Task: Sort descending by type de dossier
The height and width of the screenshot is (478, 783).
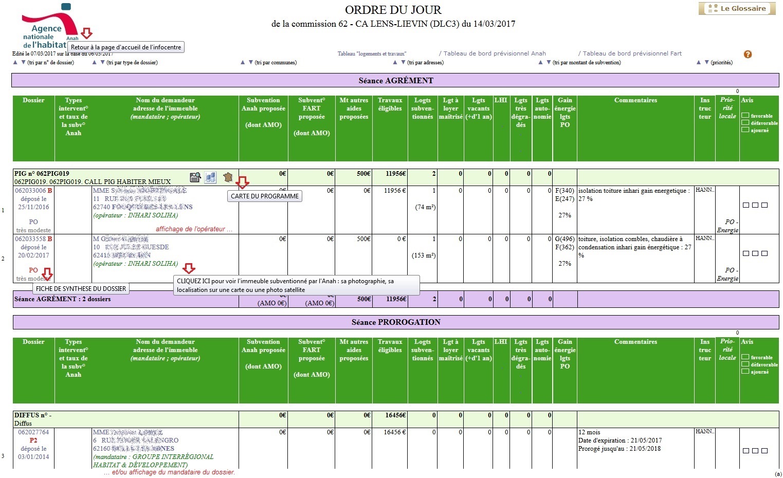Action: [102, 63]
